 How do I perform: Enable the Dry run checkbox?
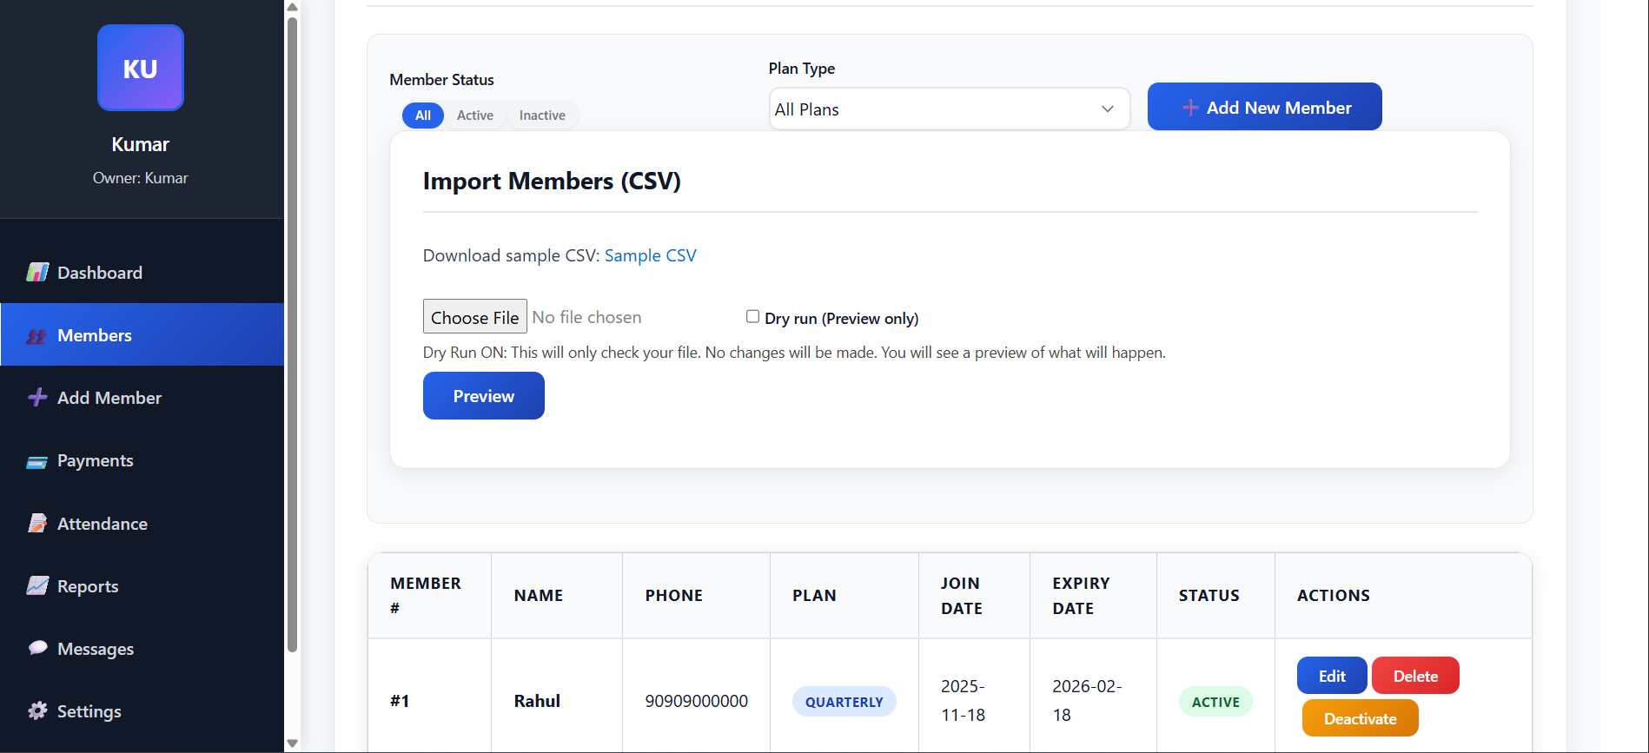click(x=752, y=317)
